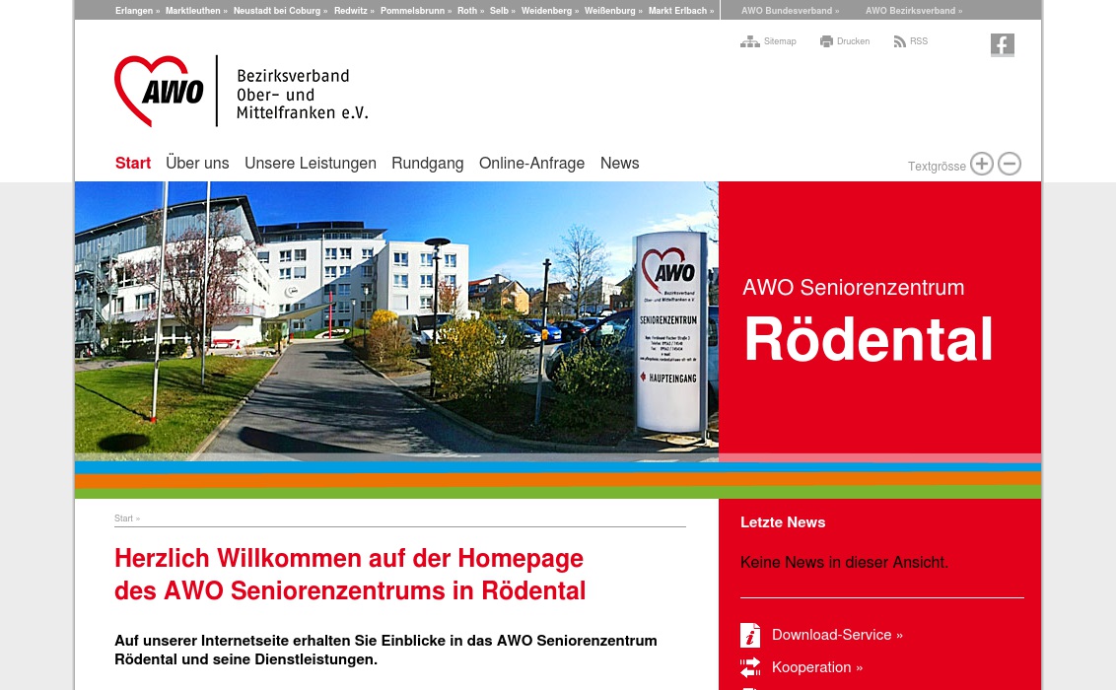Select Rundgang in the navigation
The image size is (1116, 690).
(427, 164)
